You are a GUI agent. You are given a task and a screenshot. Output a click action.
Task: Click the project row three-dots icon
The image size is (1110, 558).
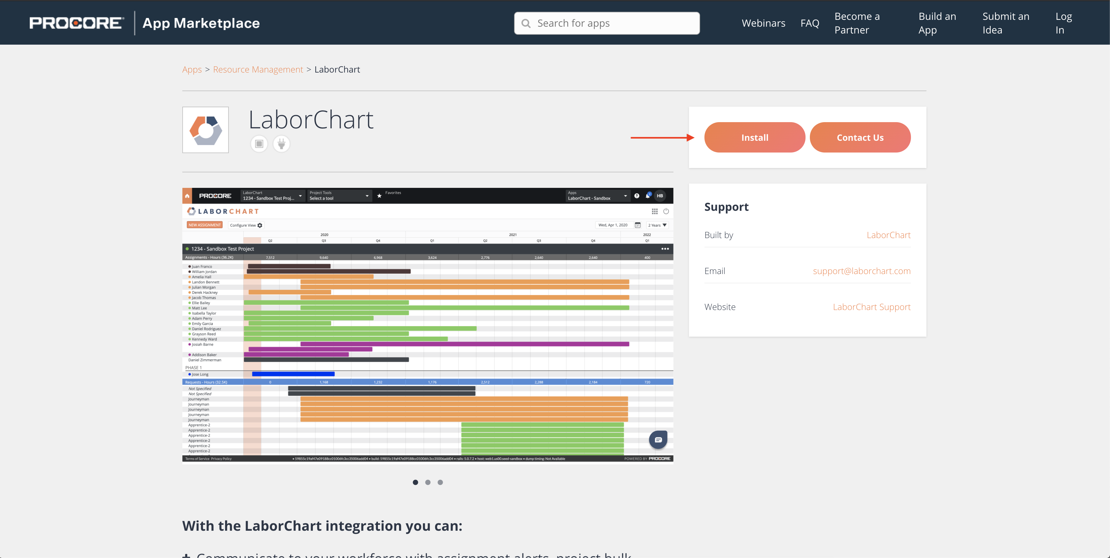pyautogui.click(x=665, y=249)
